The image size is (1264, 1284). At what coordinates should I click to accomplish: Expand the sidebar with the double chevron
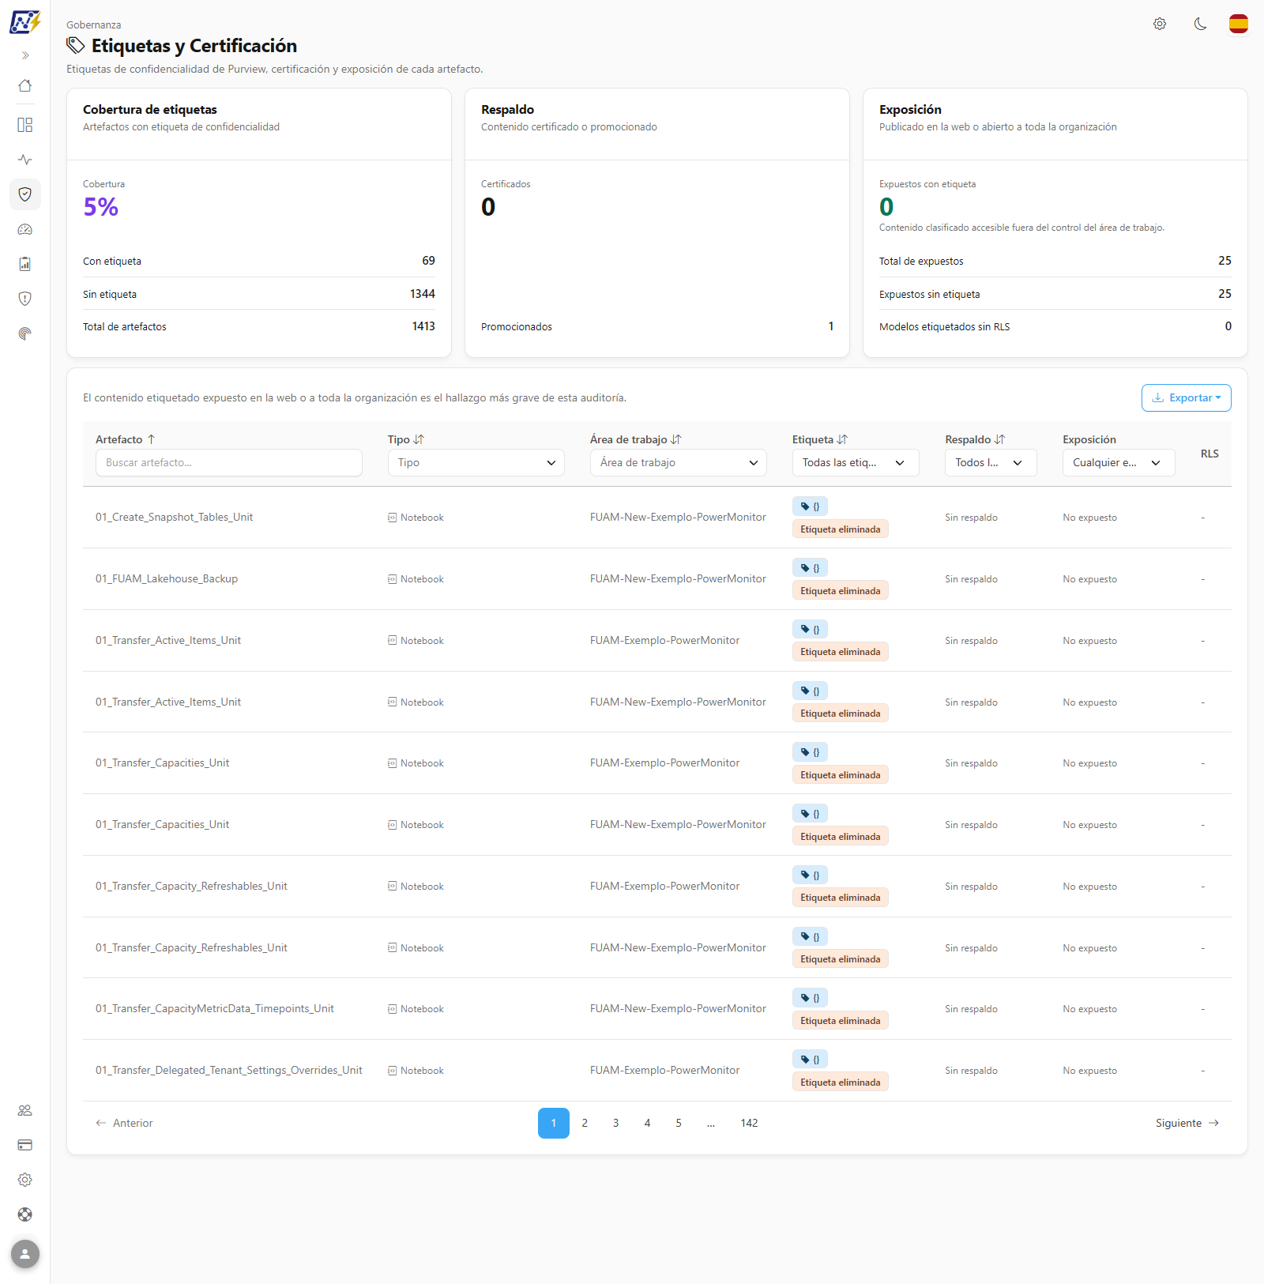point(25,55)
